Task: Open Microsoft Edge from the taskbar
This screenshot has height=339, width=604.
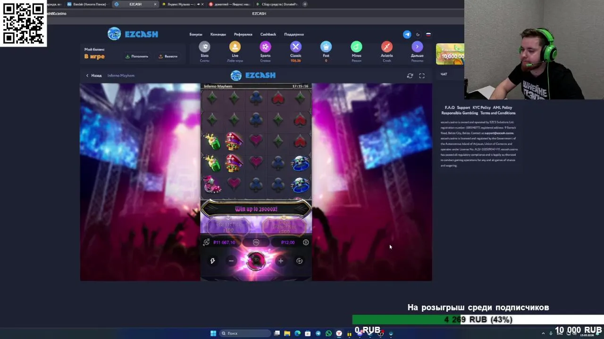Action: coord(297,333)
